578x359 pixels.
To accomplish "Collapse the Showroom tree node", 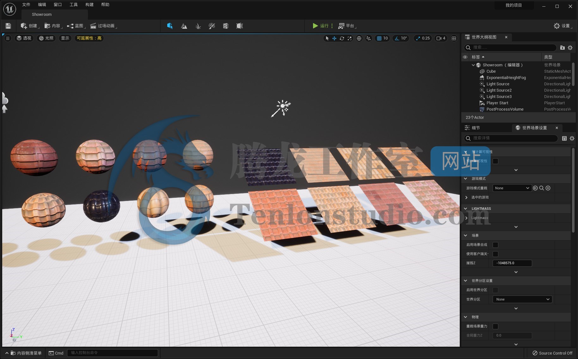I will click(x=473, y=65).
